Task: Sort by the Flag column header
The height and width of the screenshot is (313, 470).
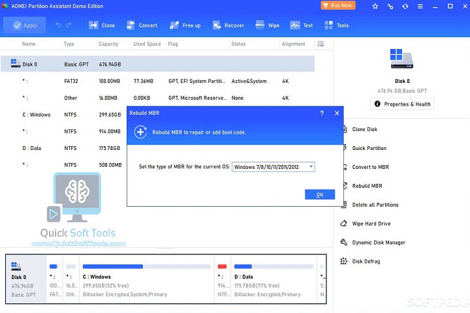Action: (x=172, y=44)
